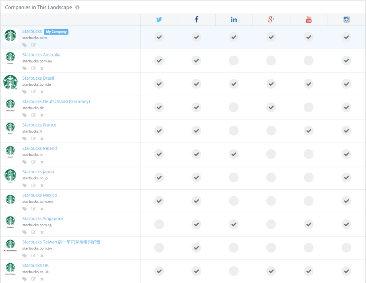
Task: Click the Instagram column header icon
Action: (x=346, y=20)
